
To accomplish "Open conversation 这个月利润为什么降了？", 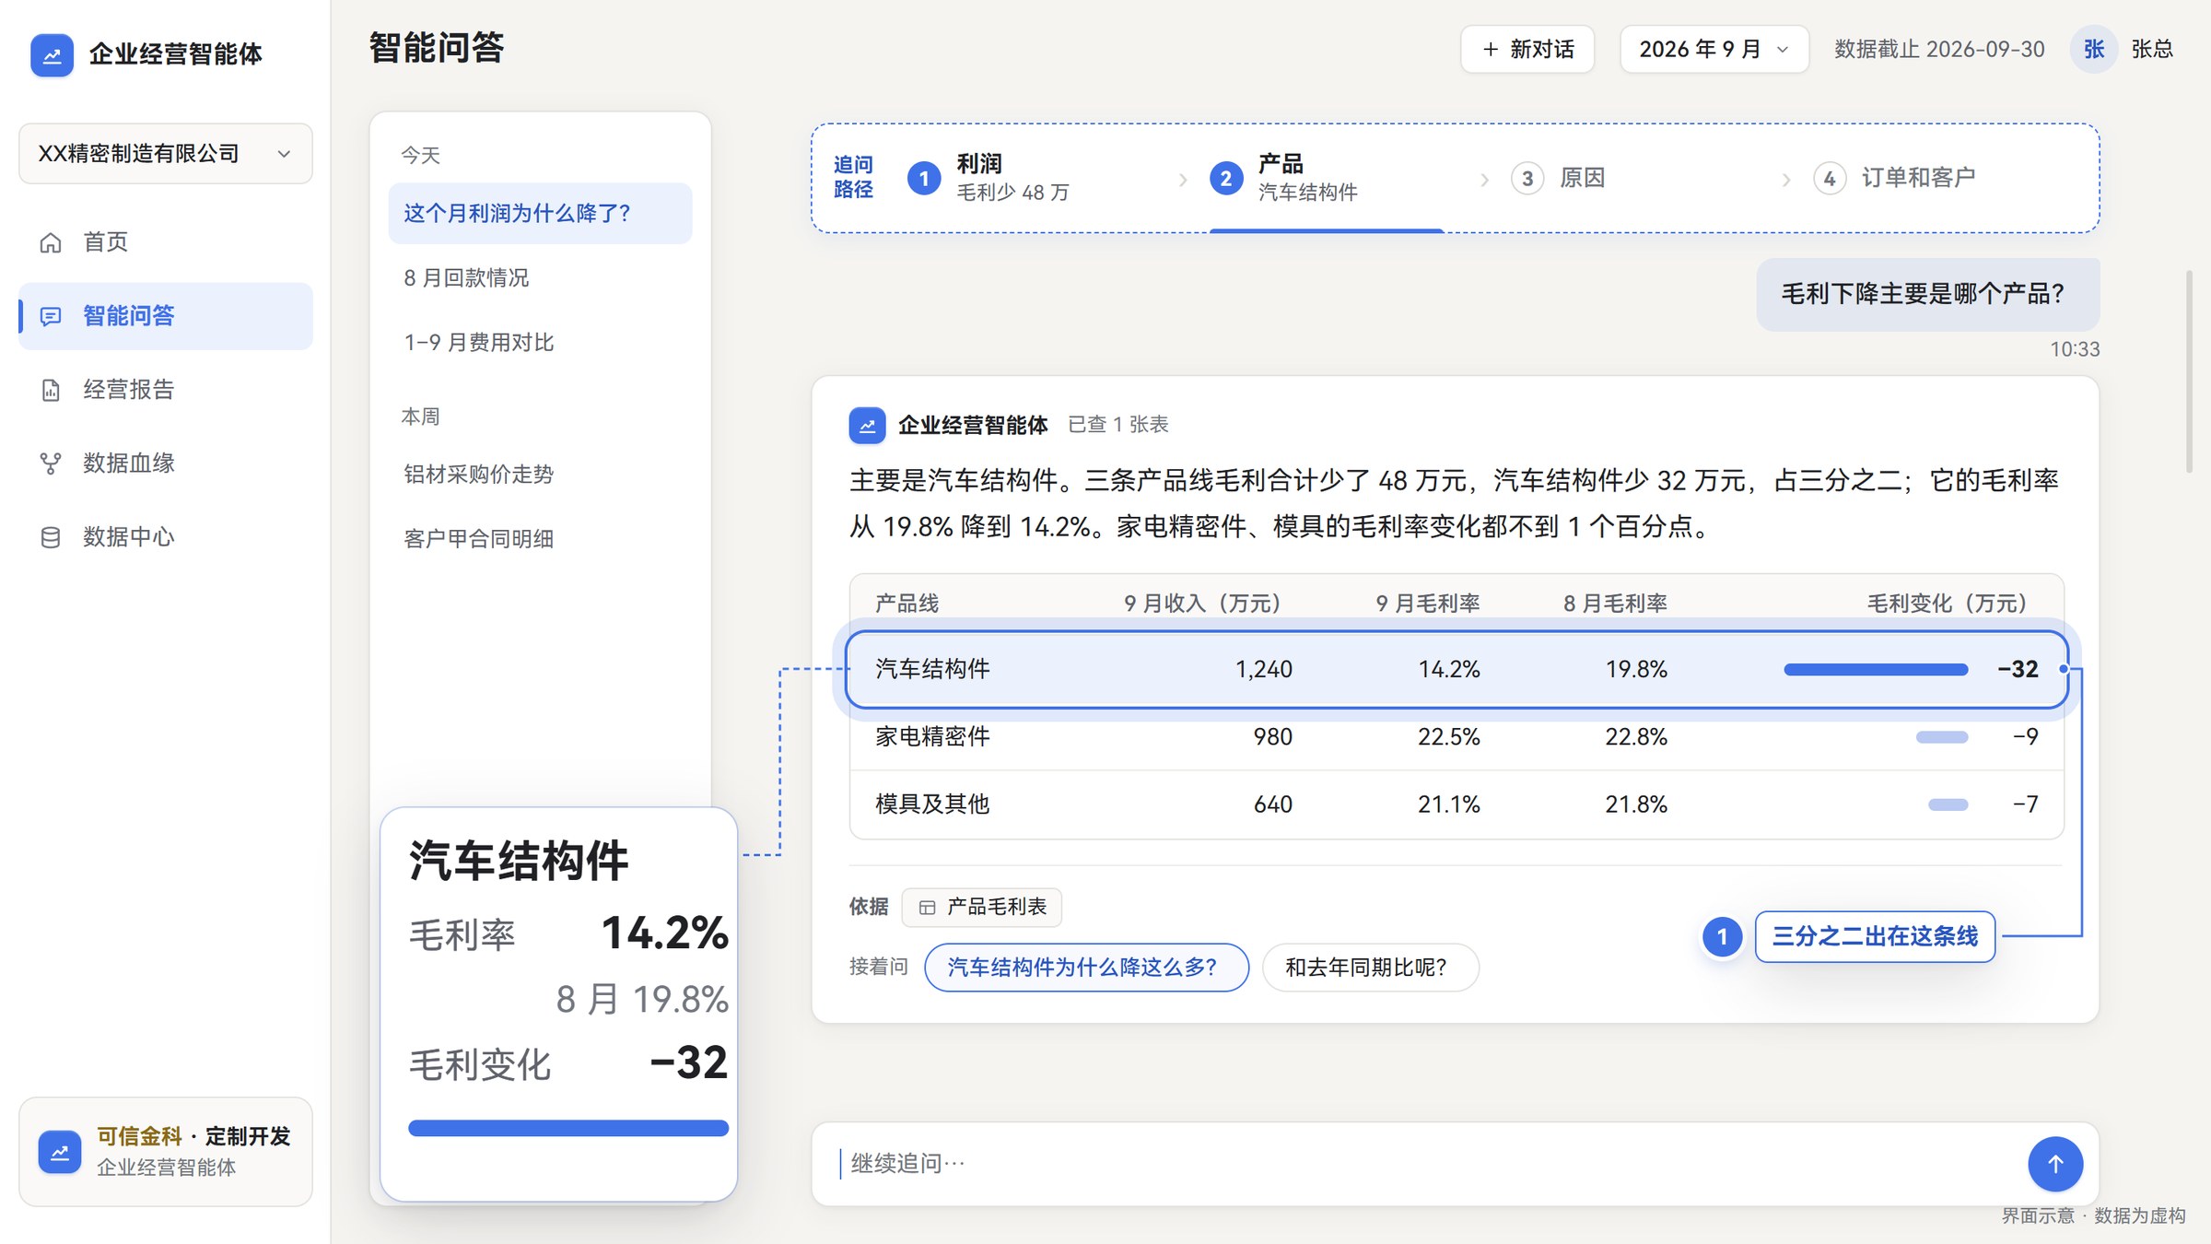I will (540, 214).
